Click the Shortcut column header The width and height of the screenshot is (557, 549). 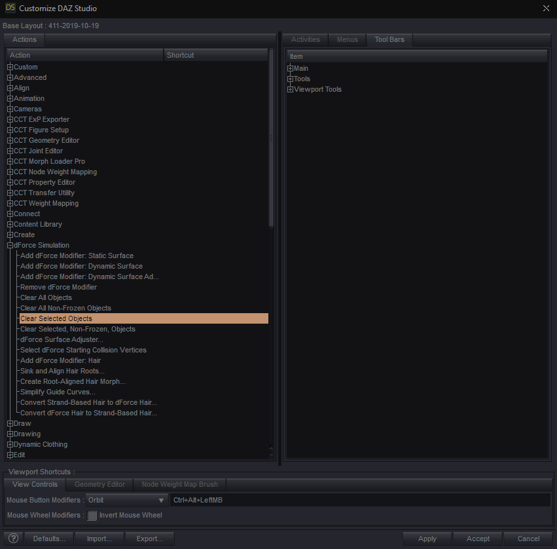point(215,55)
